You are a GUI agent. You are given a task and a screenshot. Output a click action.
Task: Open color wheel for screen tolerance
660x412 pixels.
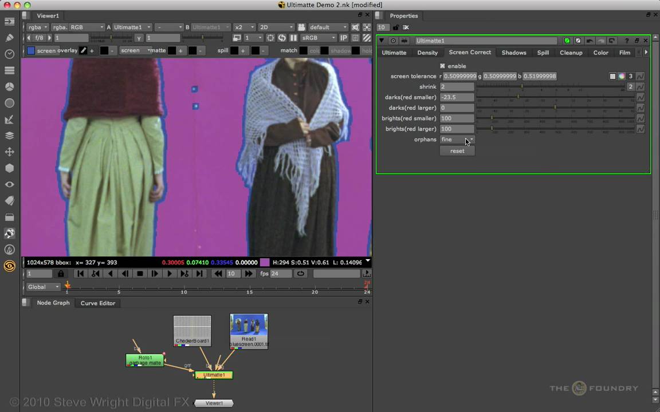point(622,76)
